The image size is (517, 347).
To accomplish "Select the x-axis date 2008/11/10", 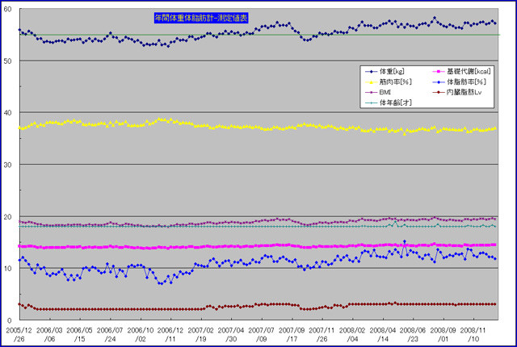I will (x=473, y=334).
